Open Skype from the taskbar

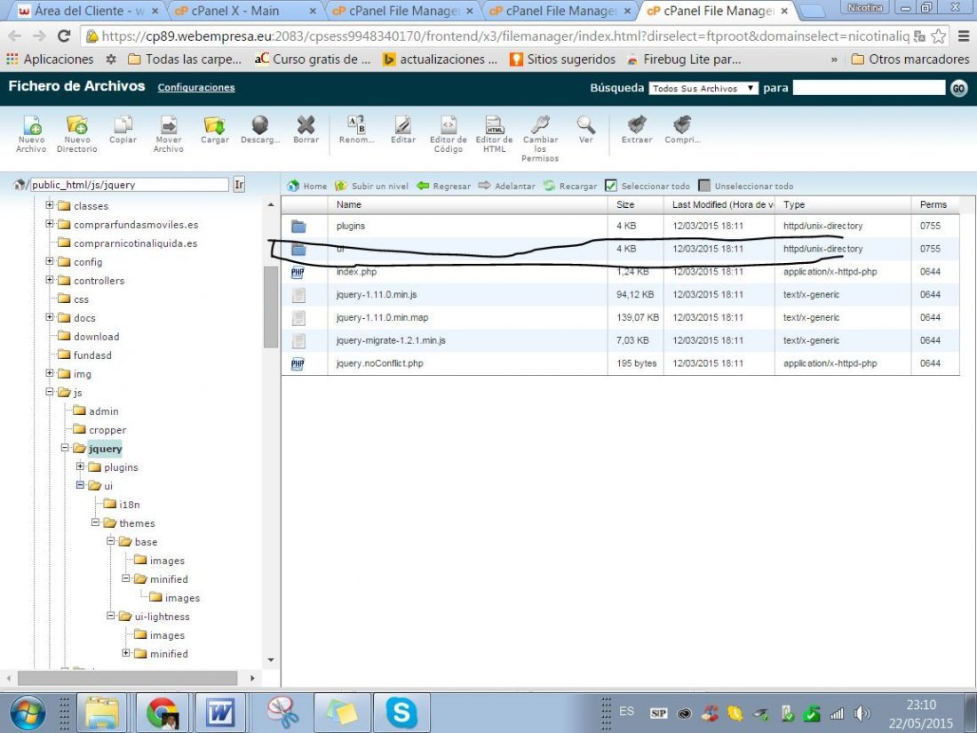point(401,712)
